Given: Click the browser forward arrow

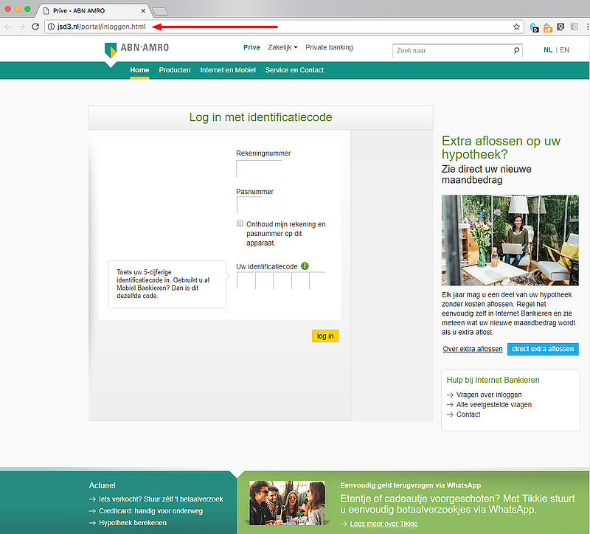Looking at the screenshot, I should (21, 27).
